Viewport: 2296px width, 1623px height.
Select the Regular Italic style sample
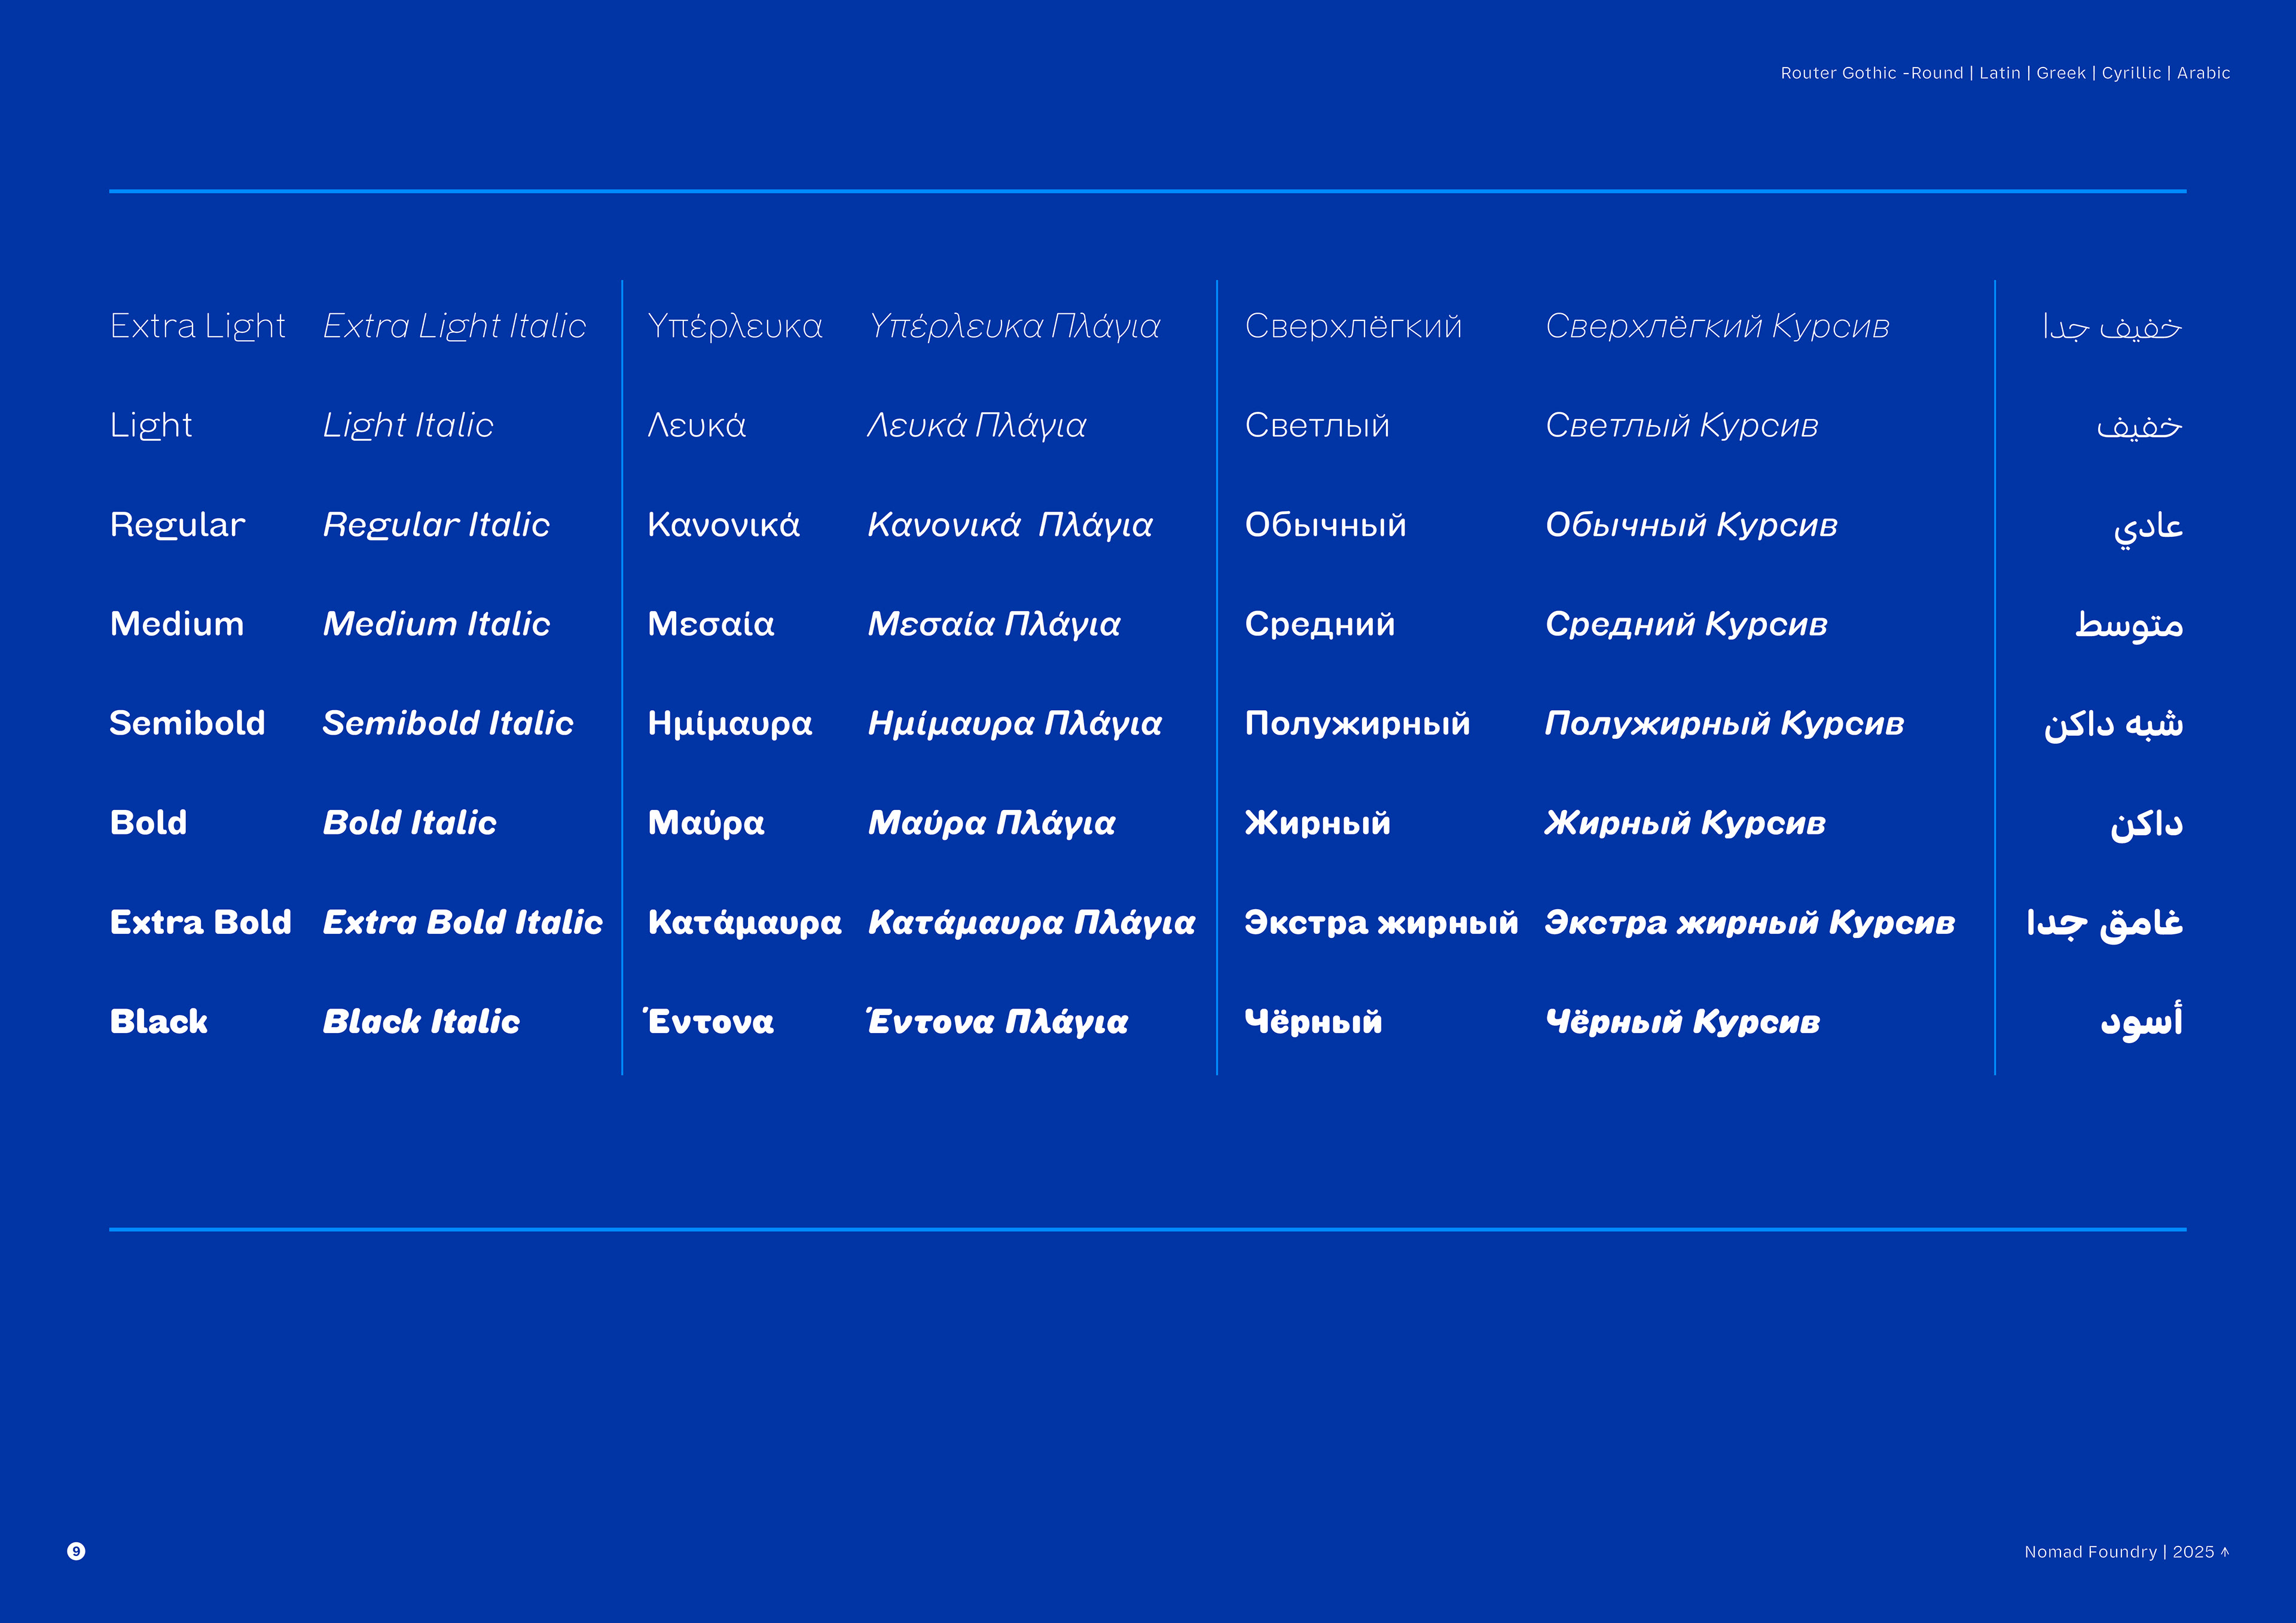click(436, 525)
